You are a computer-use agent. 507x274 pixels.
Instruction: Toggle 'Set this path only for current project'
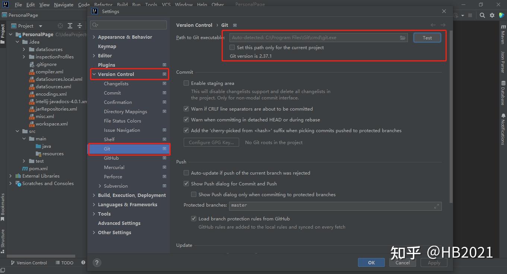(x=232, y=47)
